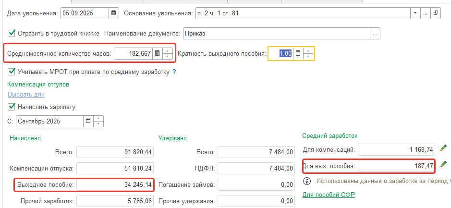Open calculator for Среднемесячное количество часов
451x208 pixels.
pyautogui.click(x=157, y=53)
